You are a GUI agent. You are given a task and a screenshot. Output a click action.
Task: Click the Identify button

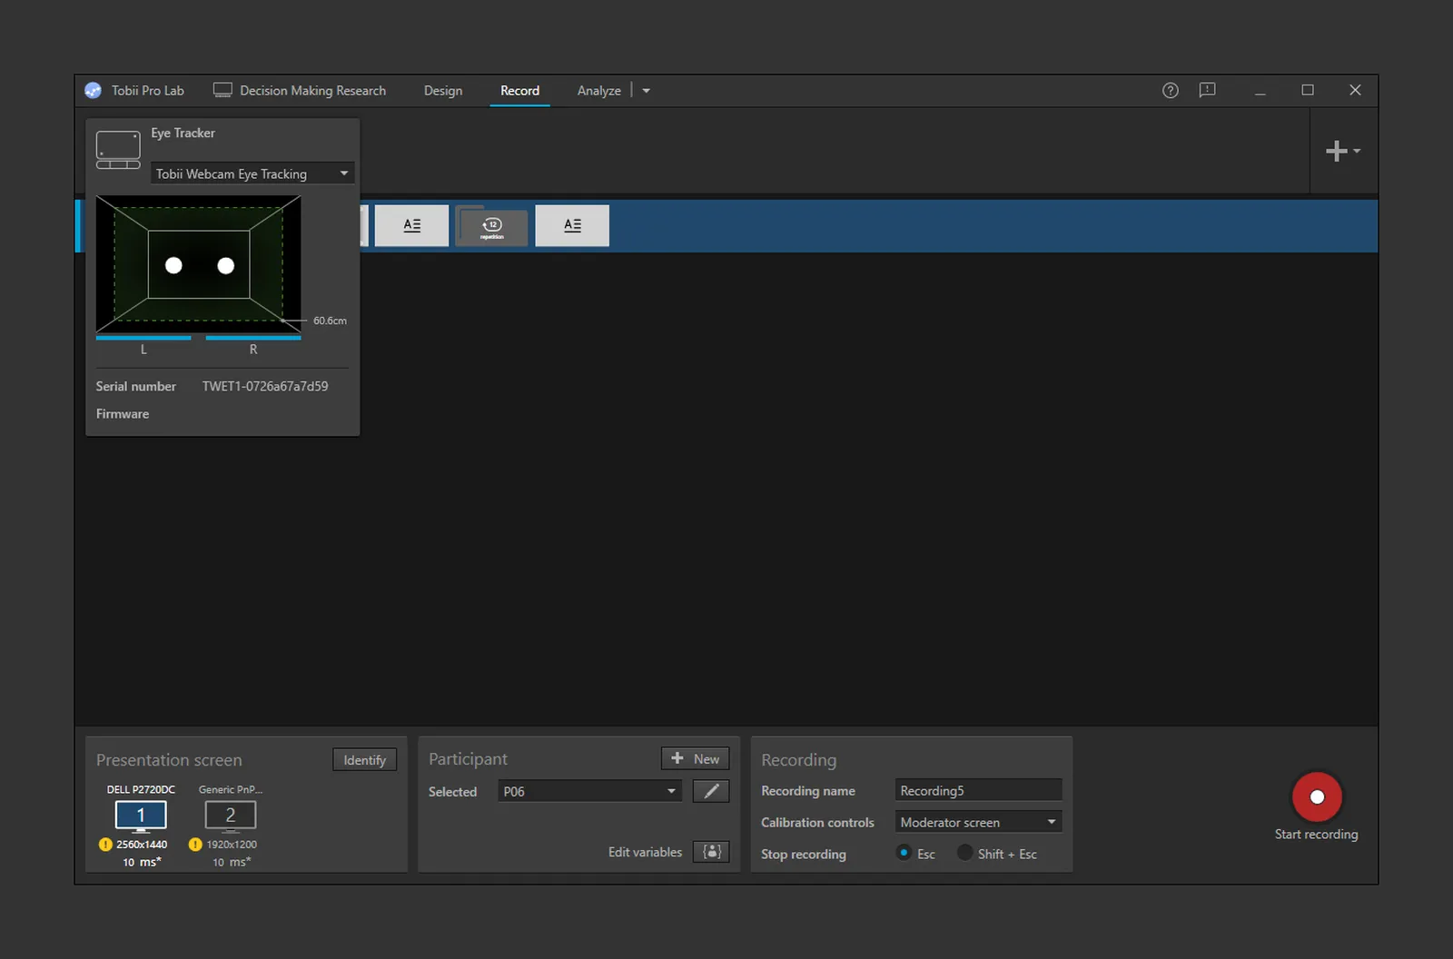365,760
